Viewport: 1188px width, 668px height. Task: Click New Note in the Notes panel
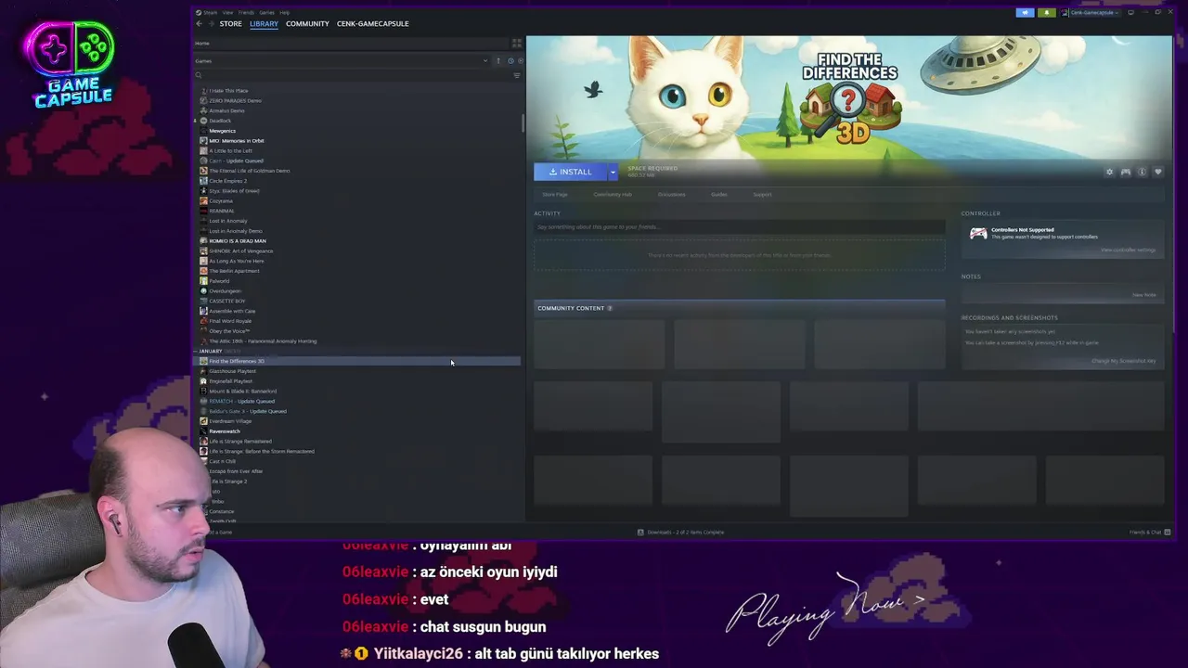[x=1143, y=294]
